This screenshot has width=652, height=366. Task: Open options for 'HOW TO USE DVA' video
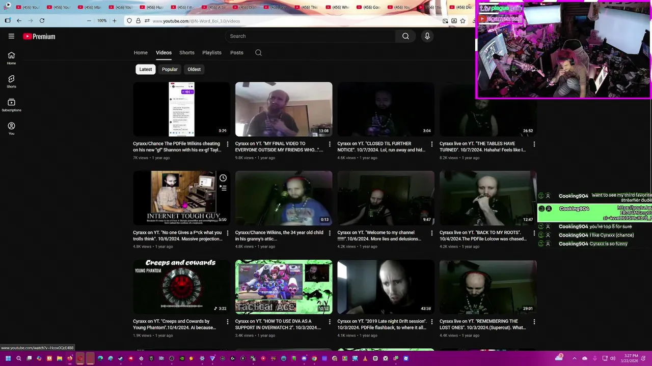coord(330,322)
